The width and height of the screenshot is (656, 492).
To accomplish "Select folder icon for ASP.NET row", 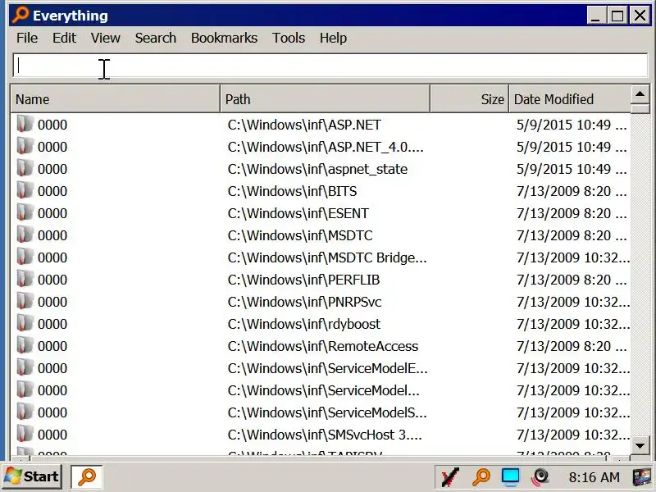I will 25,124.
